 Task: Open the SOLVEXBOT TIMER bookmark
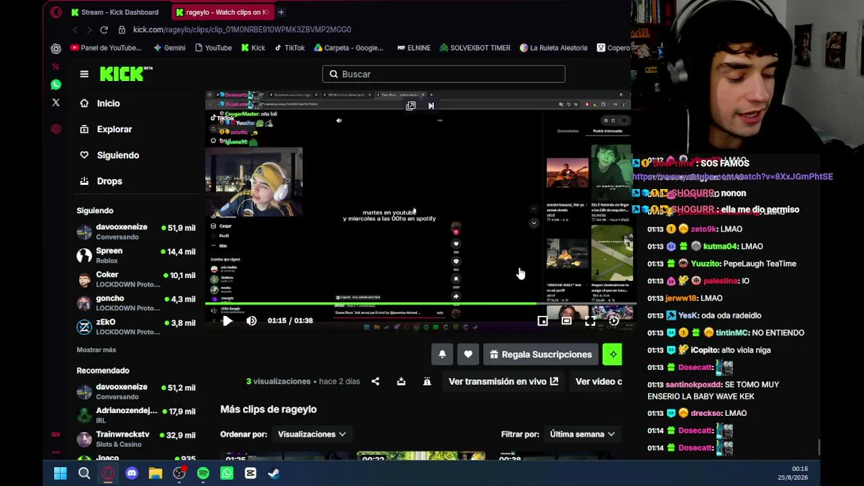click(x=475, y=48)
